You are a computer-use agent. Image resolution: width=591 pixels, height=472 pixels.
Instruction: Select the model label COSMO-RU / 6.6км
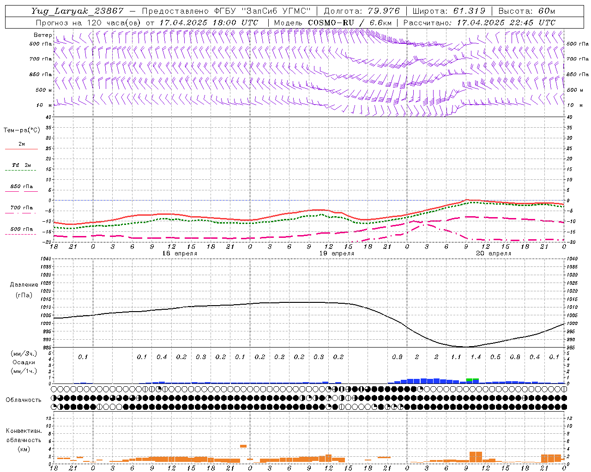350,23
